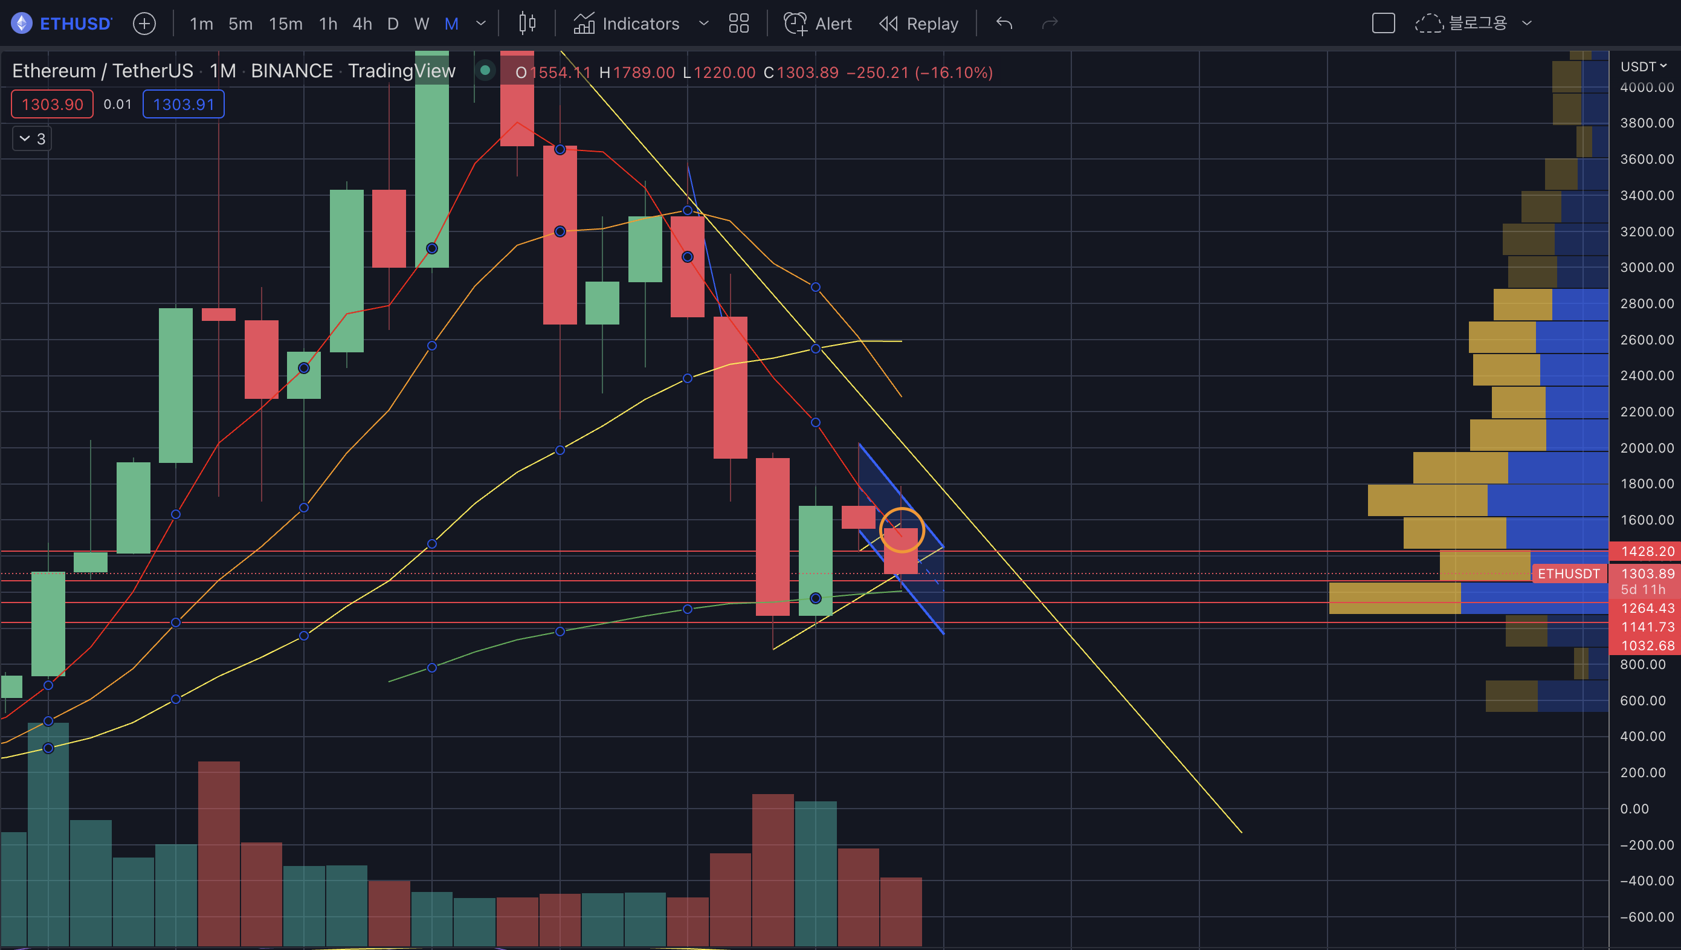This screenshot has height=950, width=1681.
Task: Open the USDT currency dropdown
Action: click(1643, 66)
